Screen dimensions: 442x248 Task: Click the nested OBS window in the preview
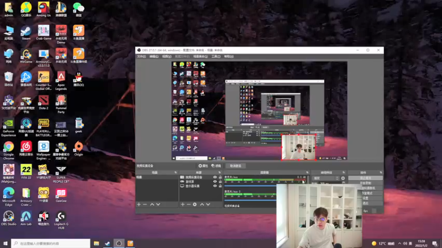tap(275, 112)
